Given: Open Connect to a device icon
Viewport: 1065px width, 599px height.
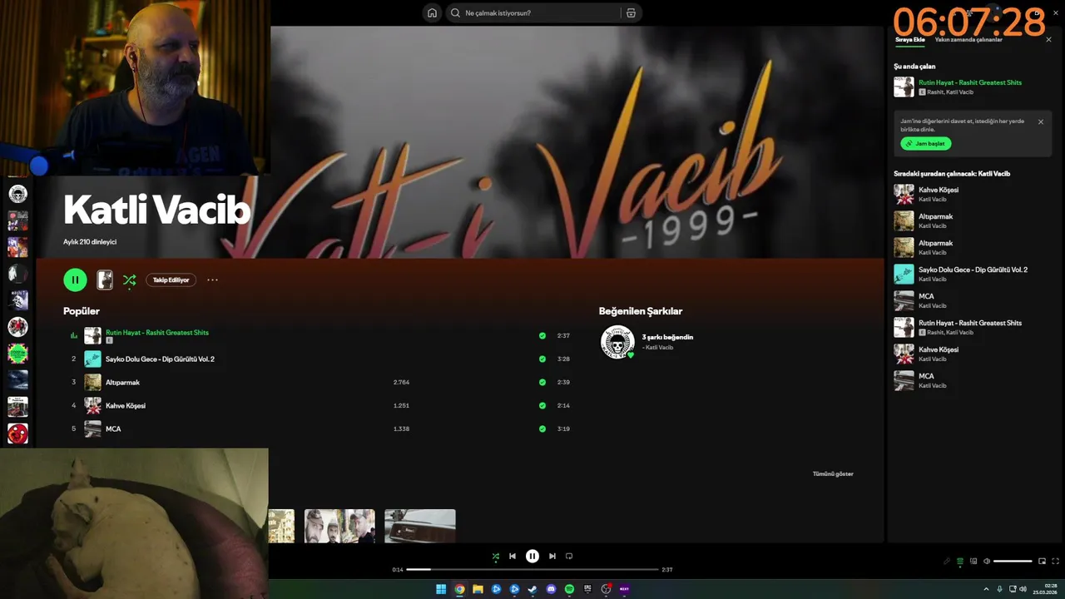Looking at the screenshot, I should (973, 562).
